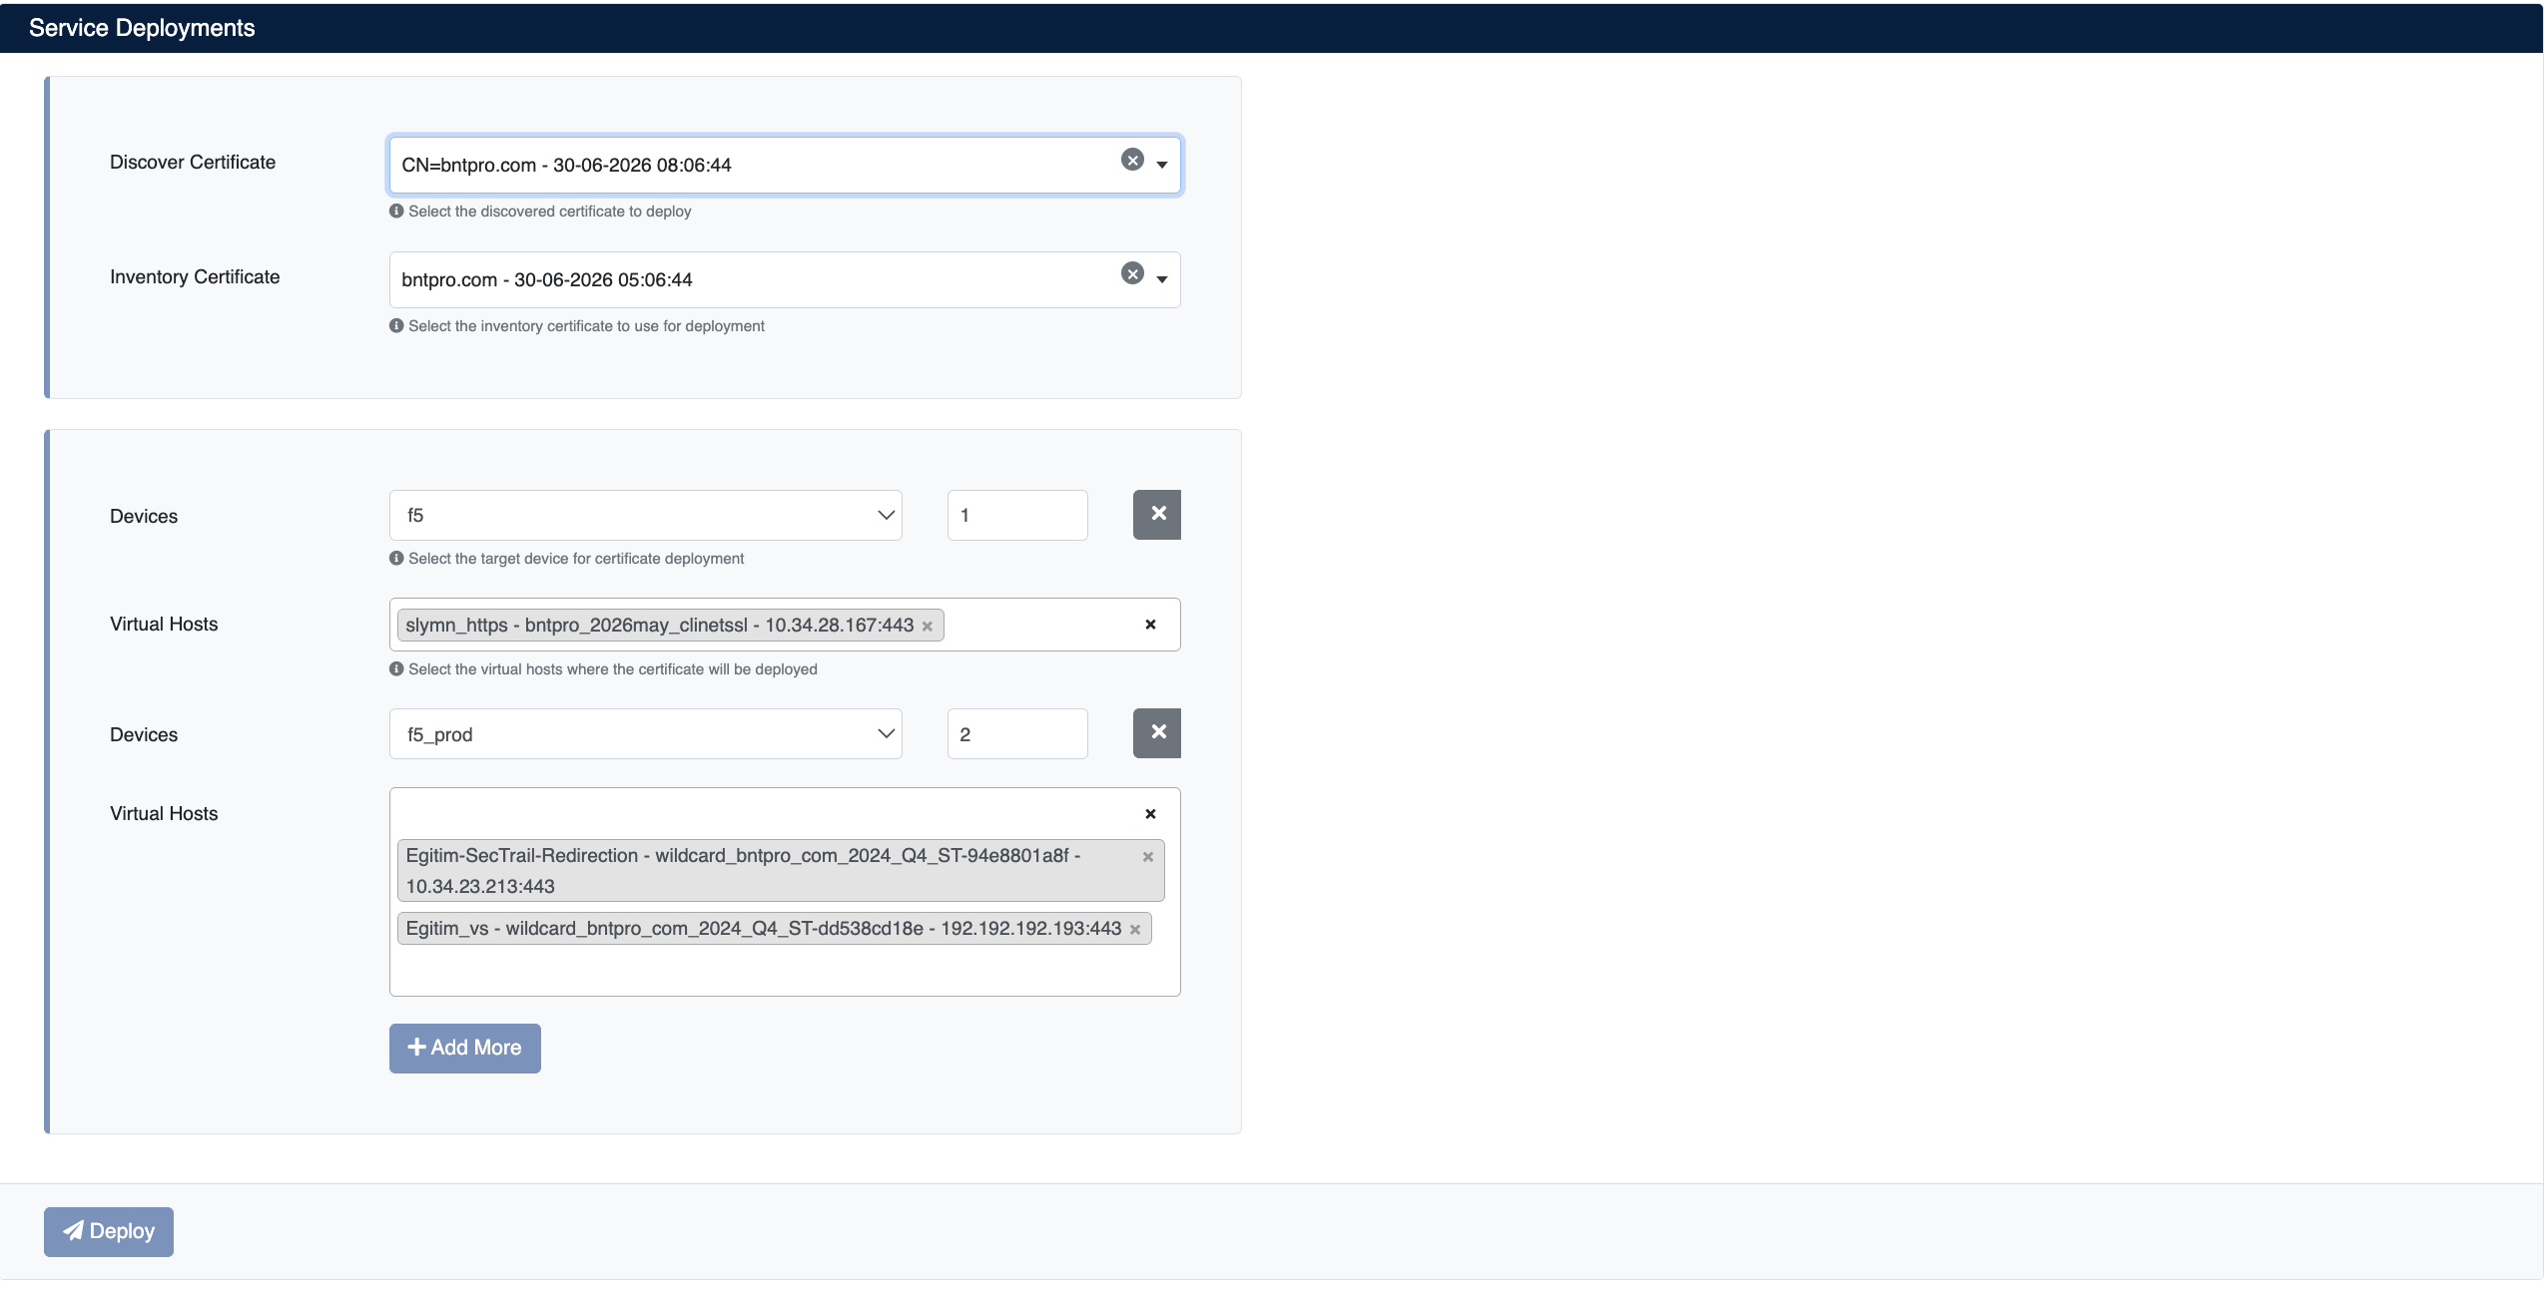The image size is (2544, 1291).
Task: Click the paper plane icon on Deploy
Action: pos(73,1230)
